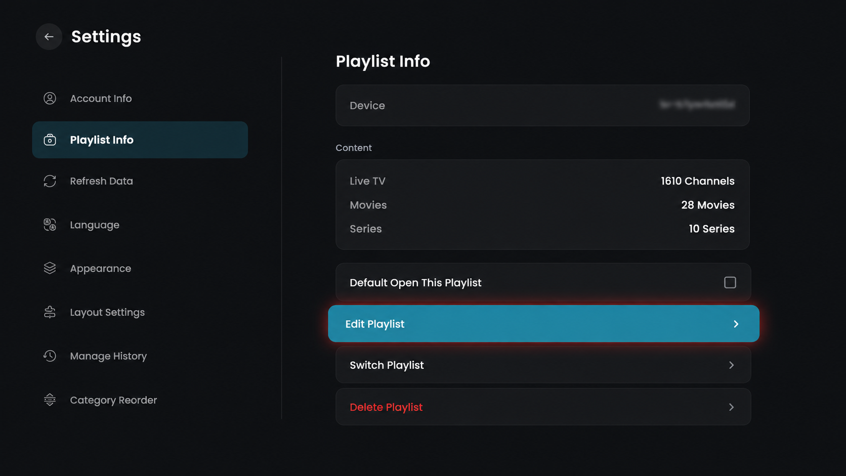Click the Appearance layers icon

[x=50, y=268]
